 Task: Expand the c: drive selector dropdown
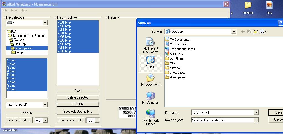click(x=45, y=23)
